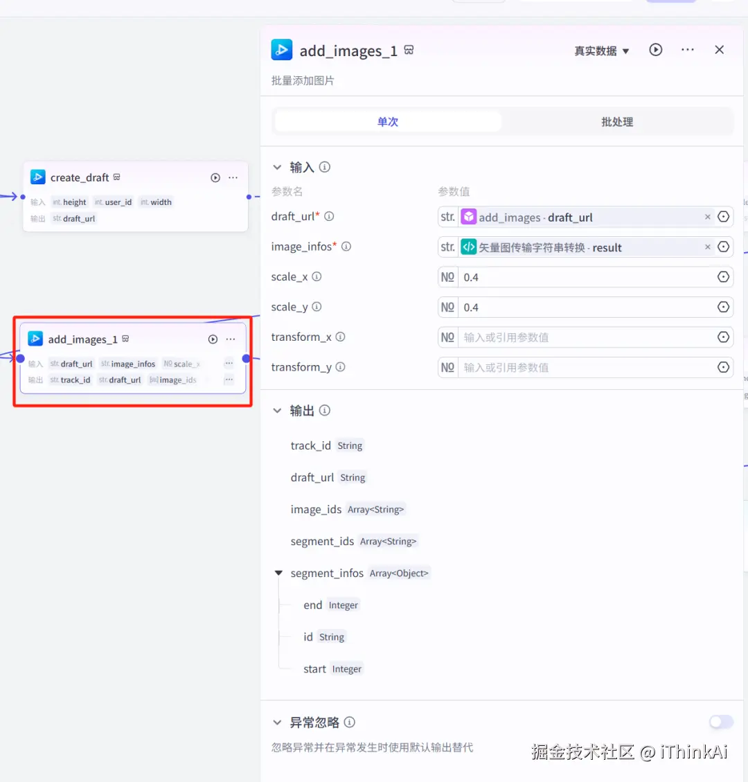Open the panel's ··· options menu
The width and height of the screenshot is (748, 782).
[687, 49]
